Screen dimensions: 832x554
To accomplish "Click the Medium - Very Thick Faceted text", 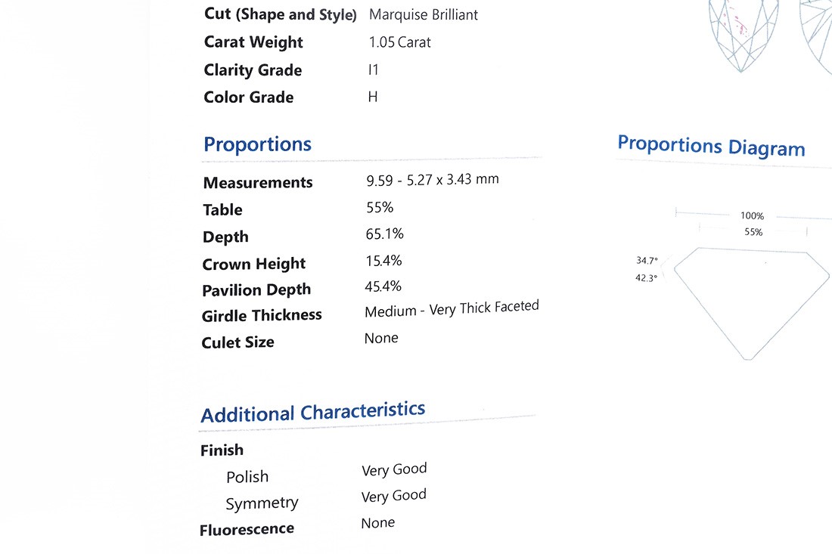I will click(x=452, y=309).
